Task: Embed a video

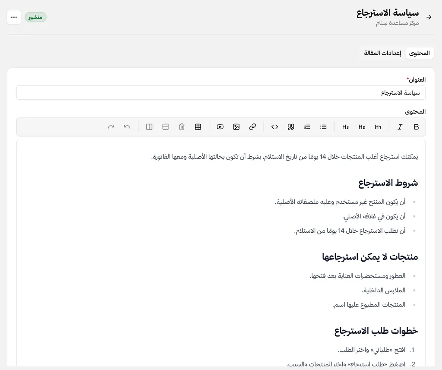Action: click(220, 127)
